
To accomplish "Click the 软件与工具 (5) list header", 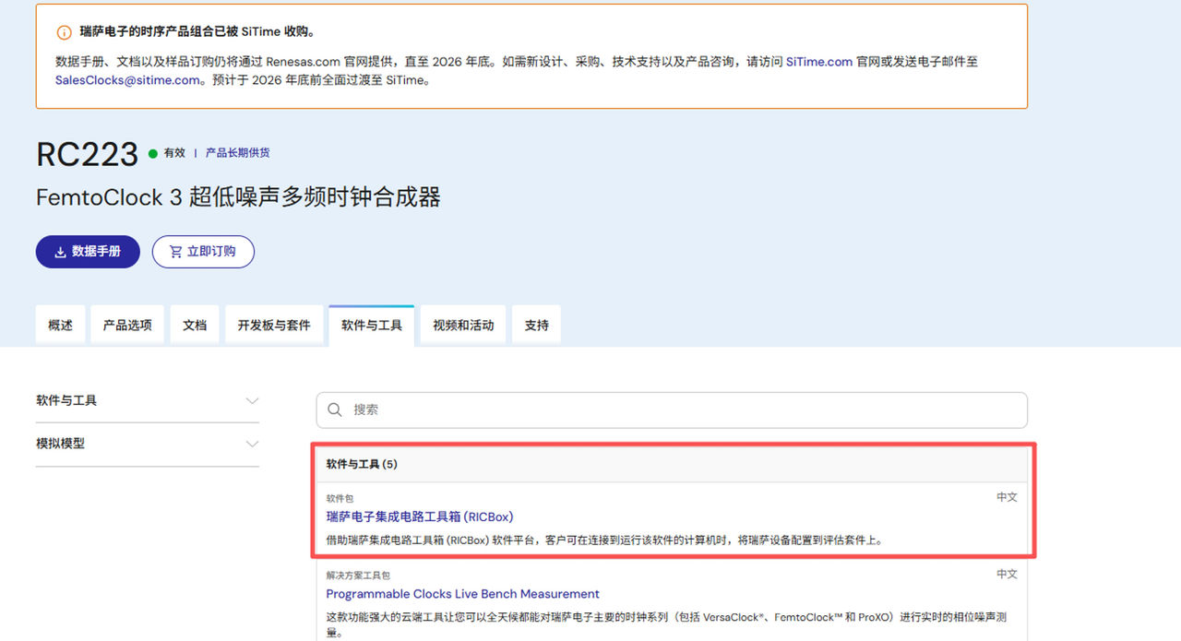I will (x=672, y=464).
